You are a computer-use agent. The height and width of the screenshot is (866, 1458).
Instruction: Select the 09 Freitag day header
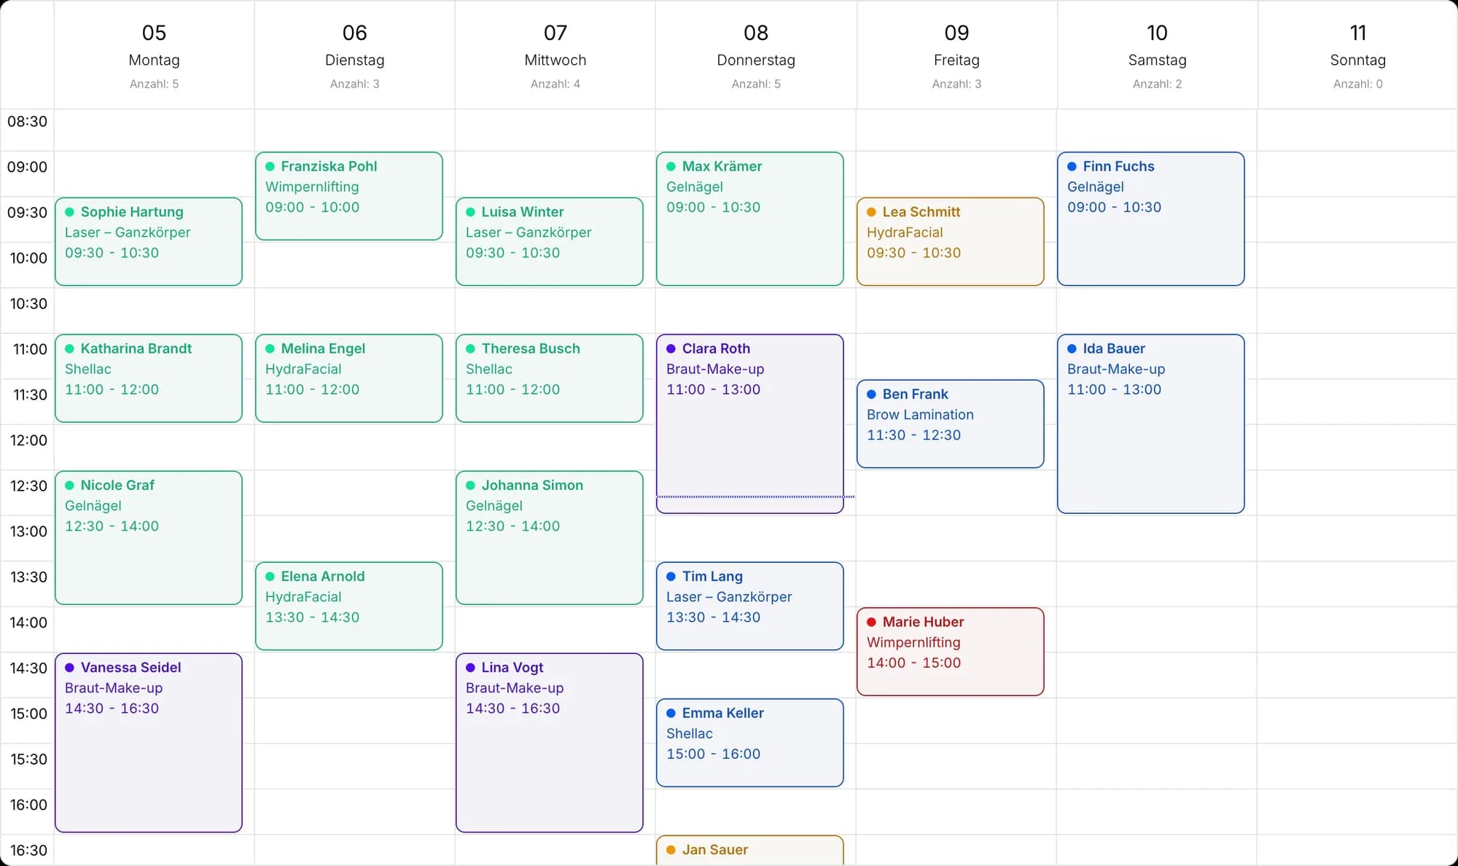pyautogui.click(x=956, y=55)
